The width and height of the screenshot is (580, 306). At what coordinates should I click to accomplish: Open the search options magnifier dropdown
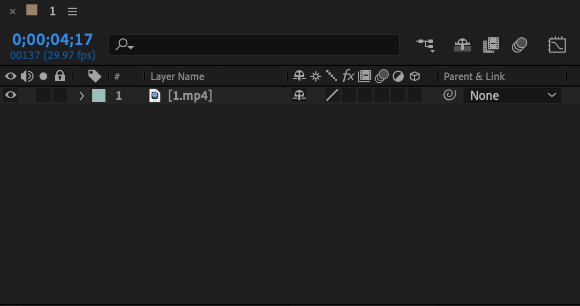click(125, 45)
